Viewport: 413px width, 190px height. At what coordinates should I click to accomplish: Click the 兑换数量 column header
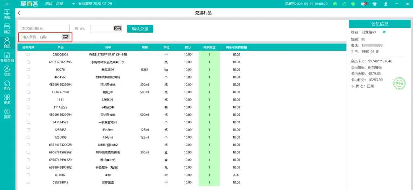tap(210, 48)
